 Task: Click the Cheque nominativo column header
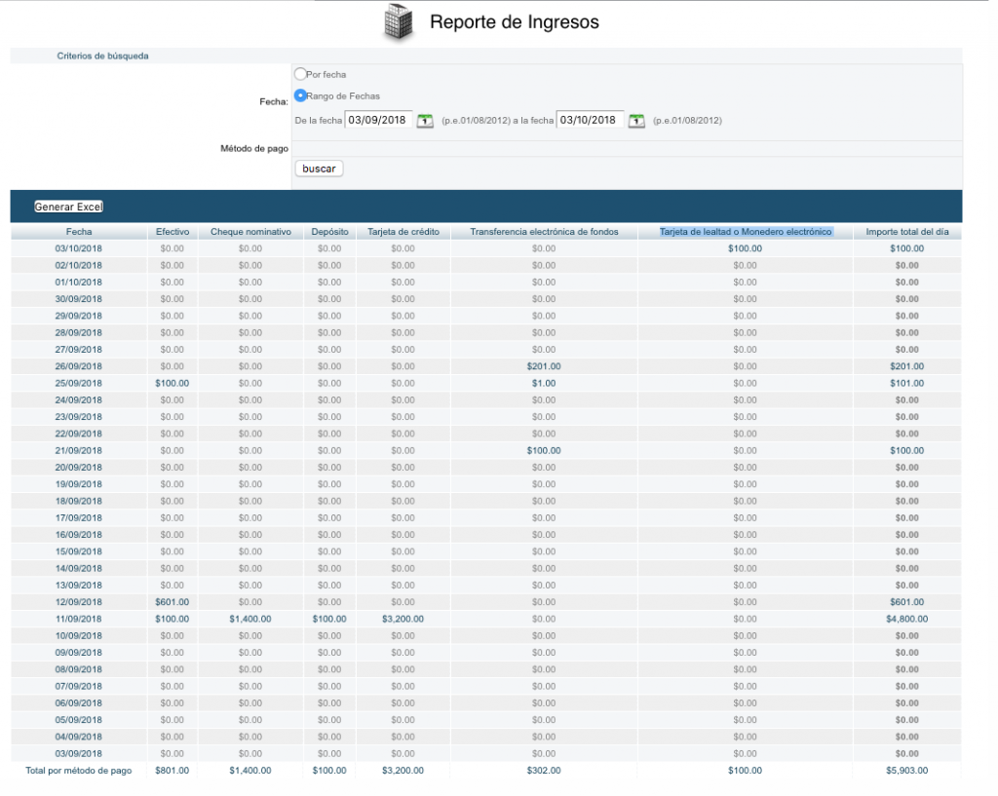(250, 232)
